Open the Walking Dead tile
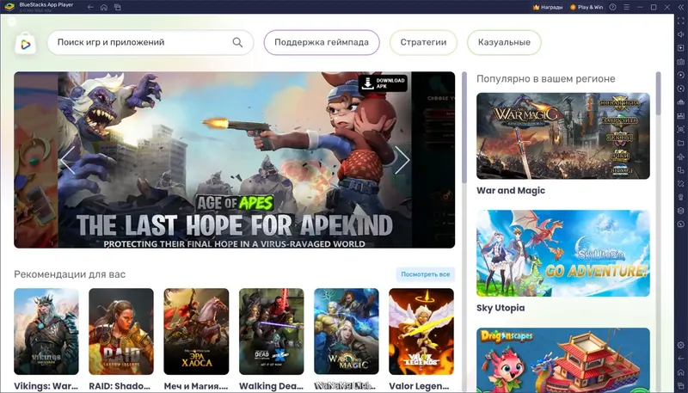This screenshot has width=688, height=393. click(271, 331)
